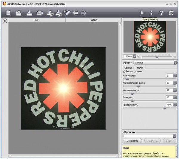This screenshot has height=159, width=179.
Task: Click the Прозрачность spinner arrows
Action: [175, 105]
